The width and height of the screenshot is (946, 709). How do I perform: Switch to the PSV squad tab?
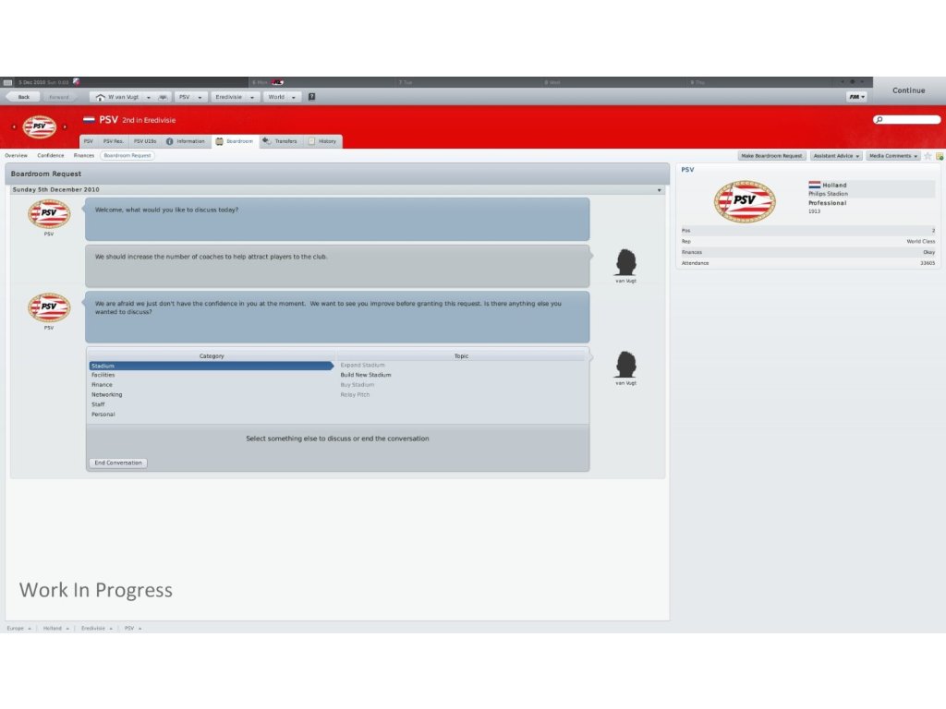pyautogui.click(x=88, y=141)
